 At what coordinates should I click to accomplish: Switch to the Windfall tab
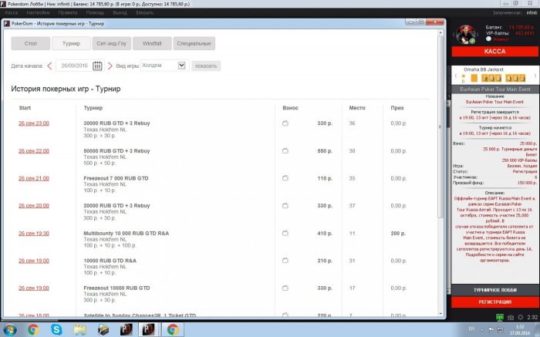(x=152, y=43)
